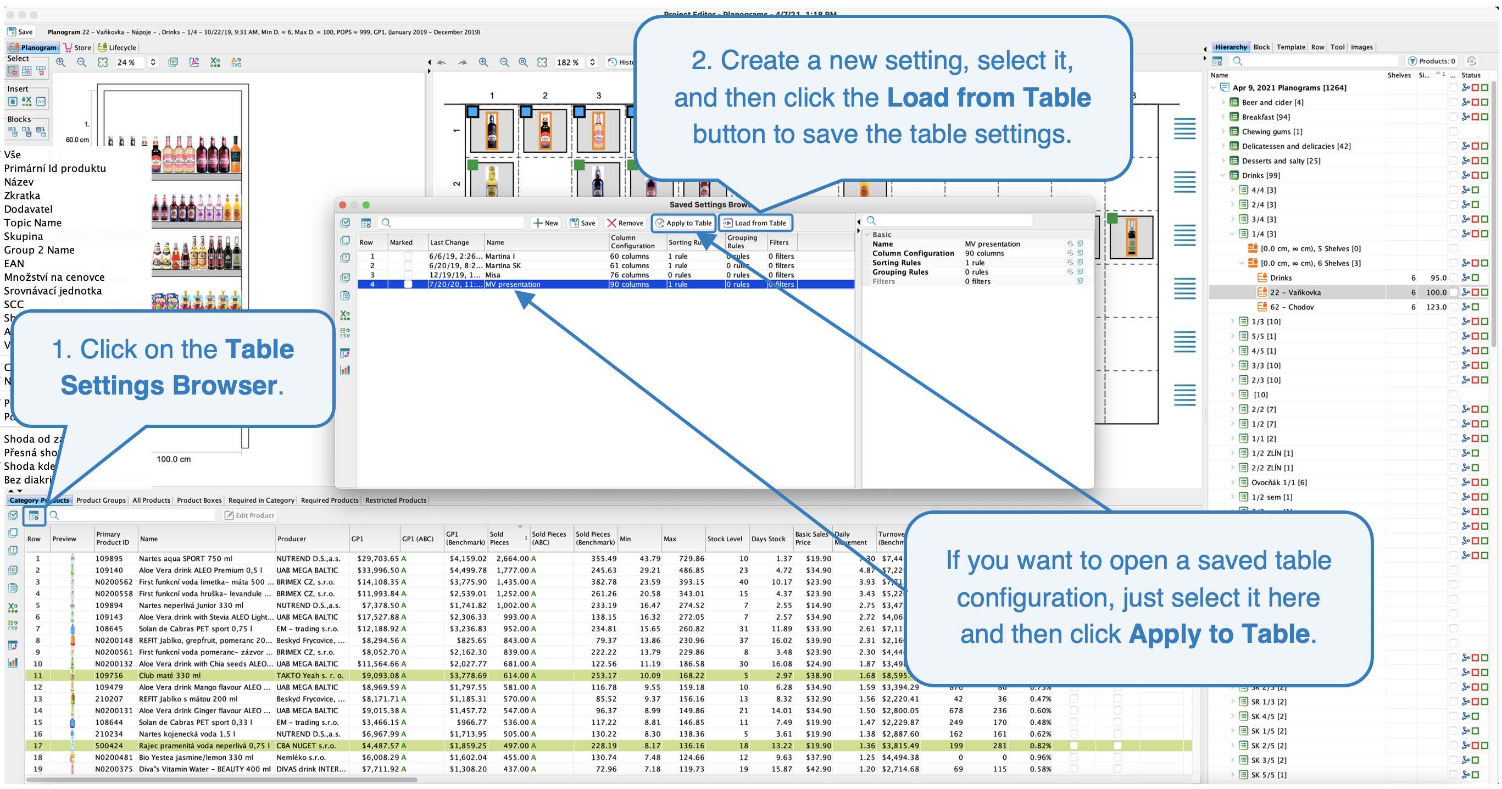Click Remove button in Saved Settings Browser
This screenshot has width=1502, height=789.
point(625,223)
